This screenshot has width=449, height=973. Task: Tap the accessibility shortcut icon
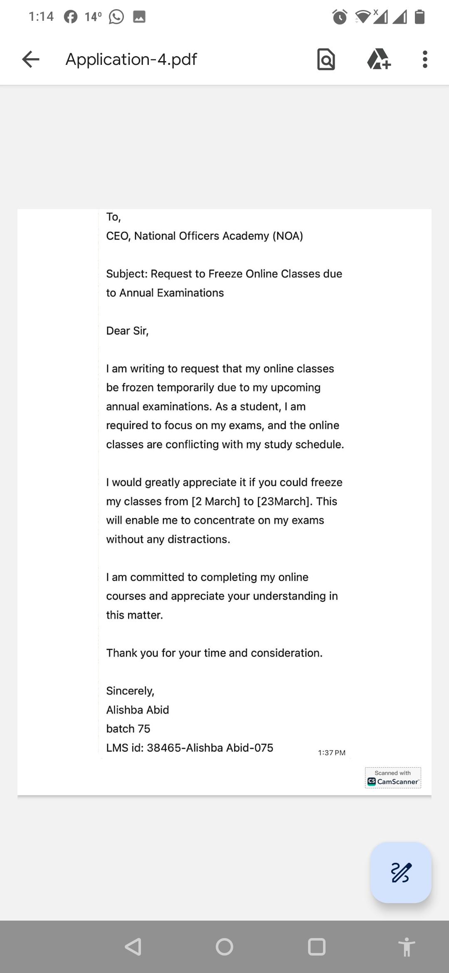click(x=406, y=947)
